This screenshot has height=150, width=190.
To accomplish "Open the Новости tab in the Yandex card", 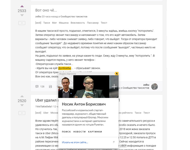I will (x=79, y=132).
